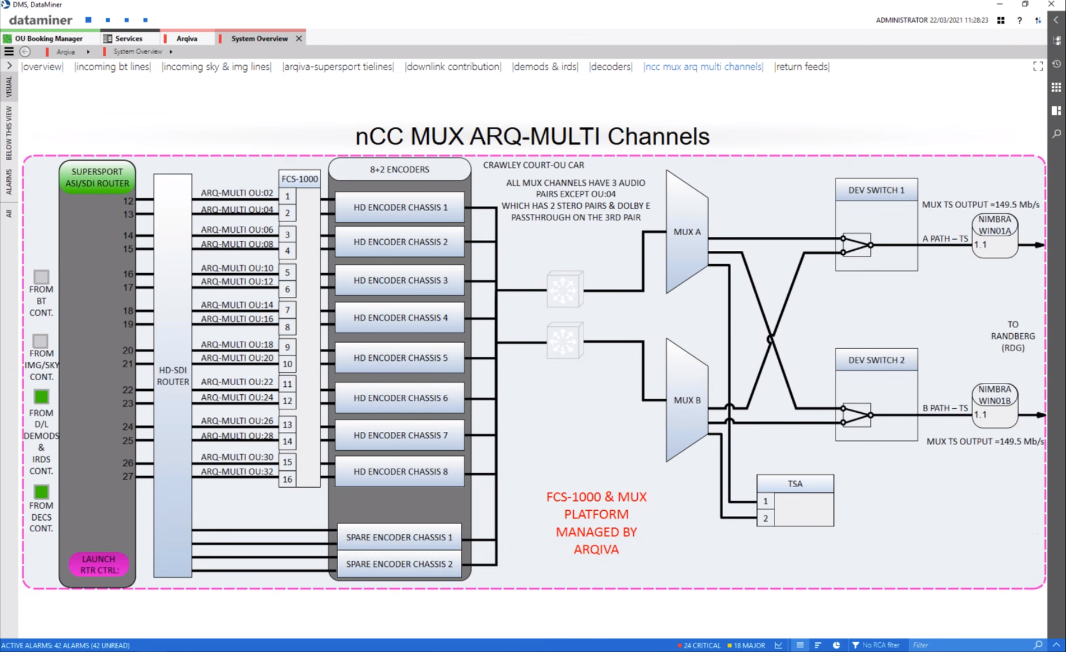Image resolution: width=1066 pixels, height=652 pixels.
Task: Open the connection arrows icon in header
Action: point(1038,20)
